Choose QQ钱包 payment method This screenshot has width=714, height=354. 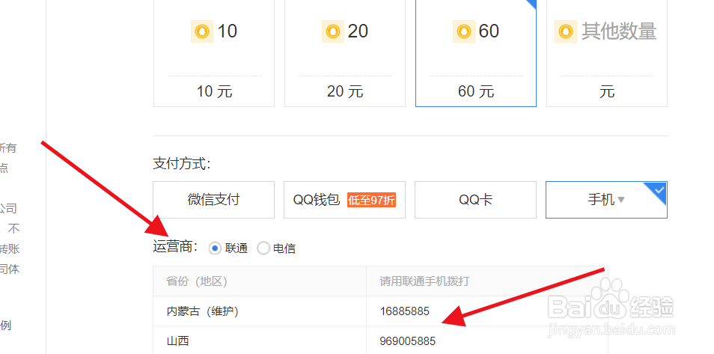pyautogui.click(x=345, y=200)
